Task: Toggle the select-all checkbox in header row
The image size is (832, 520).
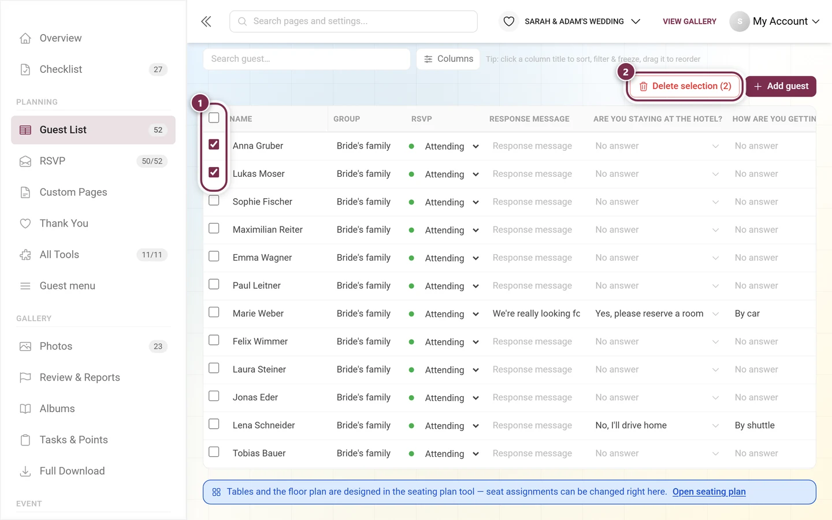Action: click(x=214, y=118)
